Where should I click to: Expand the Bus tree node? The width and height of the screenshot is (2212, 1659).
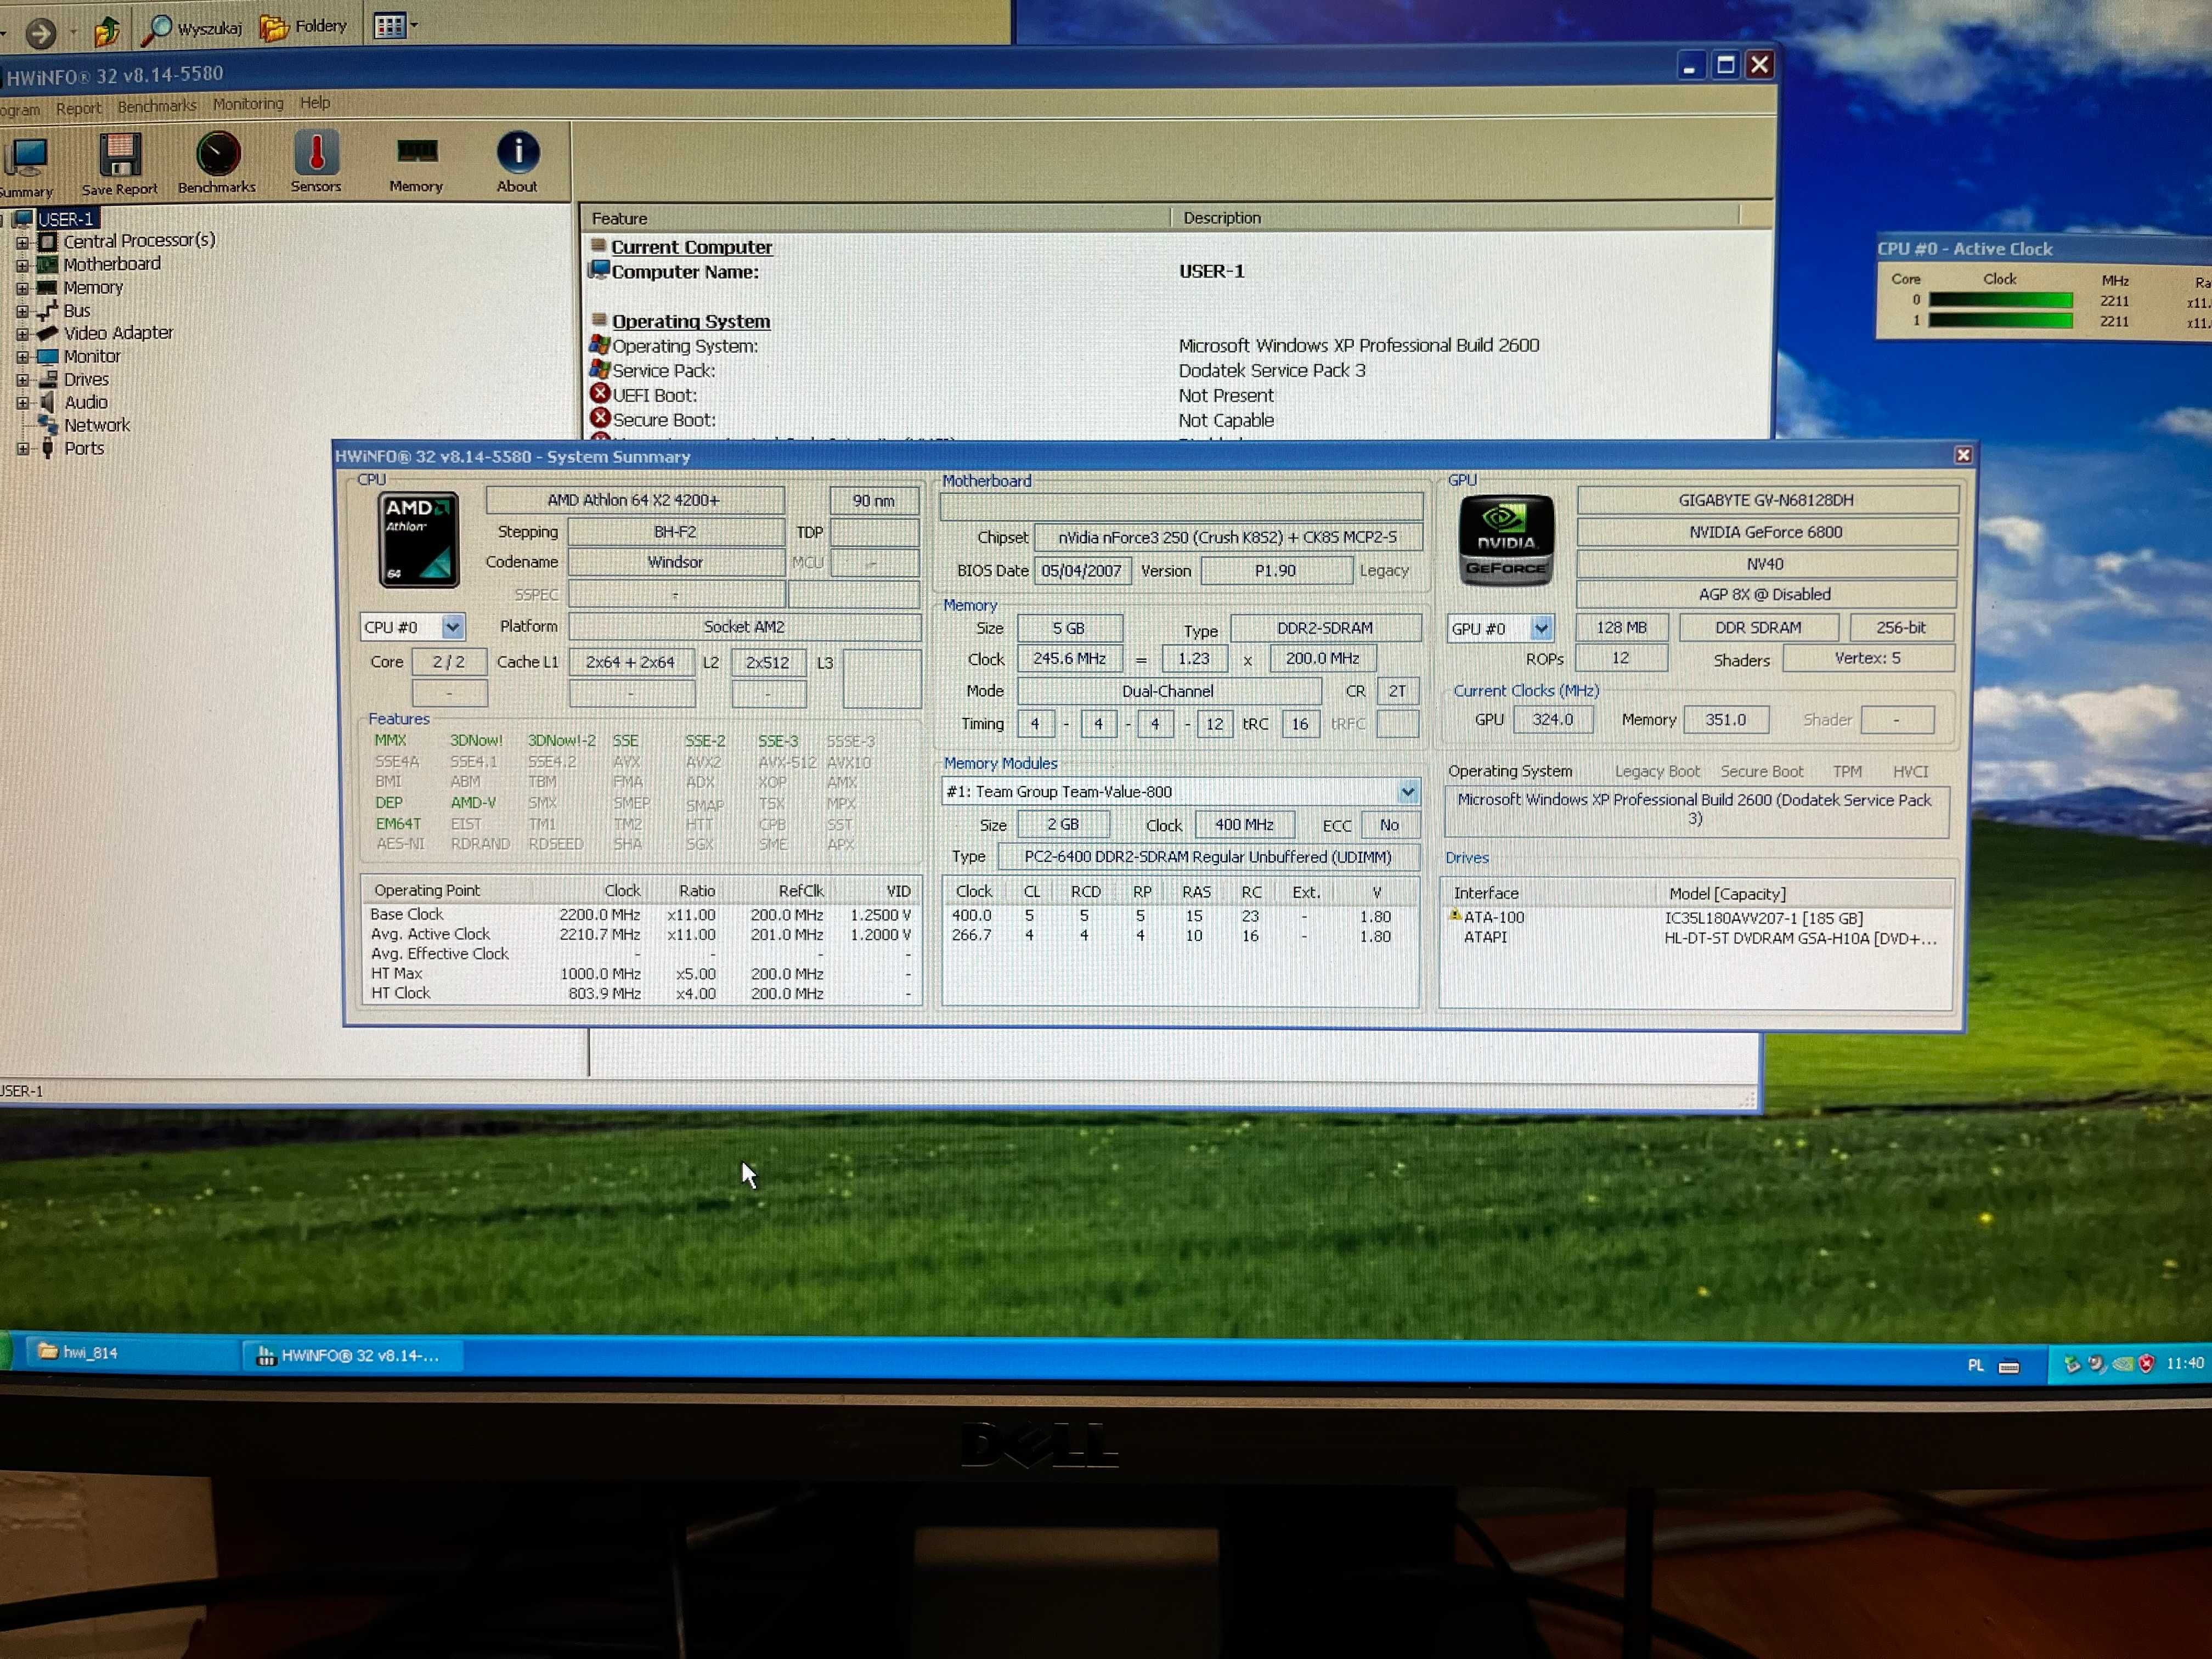pyautogui.click(x=22, y=311)
